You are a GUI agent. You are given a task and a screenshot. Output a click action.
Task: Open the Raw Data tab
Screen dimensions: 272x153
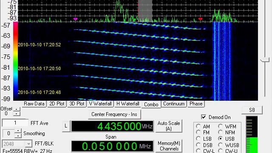[x=34, y=104]
